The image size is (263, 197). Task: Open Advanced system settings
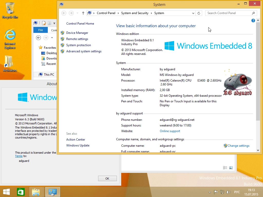(84, 51)
